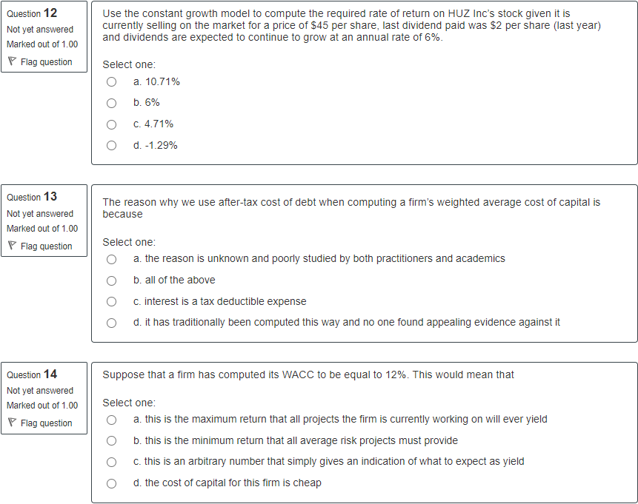Select answer a. 10.71% for Question 12
The width and height of the screenshot is (638, 504).
111,81
